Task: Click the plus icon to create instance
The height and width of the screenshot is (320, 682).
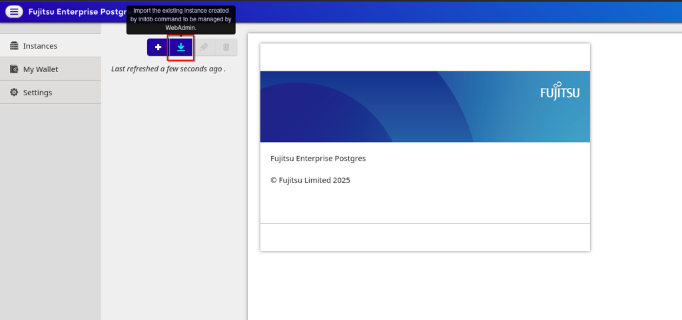Action: click(158, 47)
